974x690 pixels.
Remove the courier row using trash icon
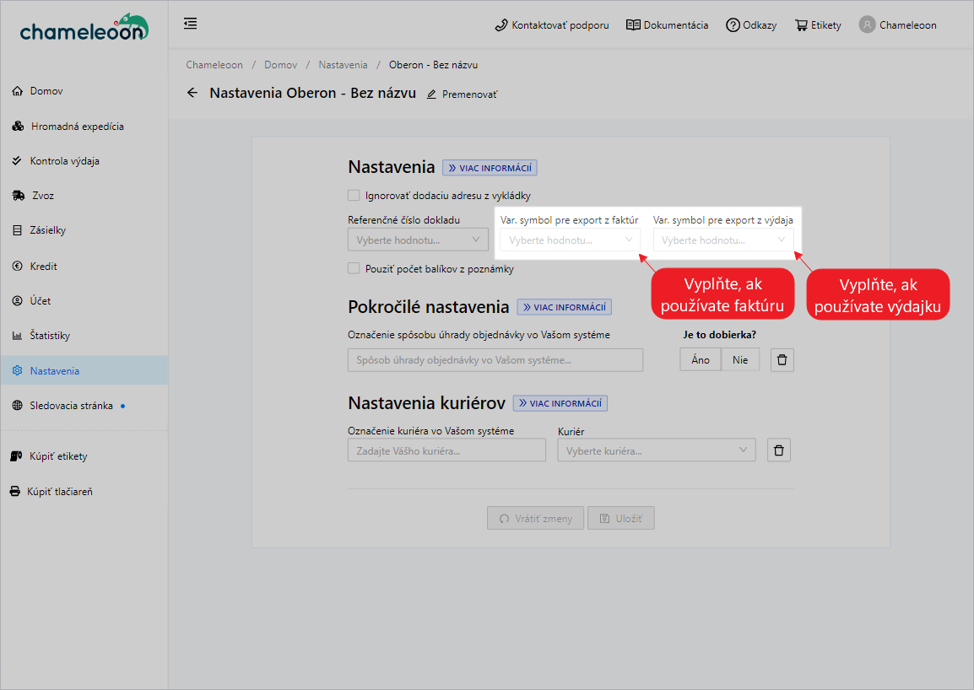[x=778, y=450]
